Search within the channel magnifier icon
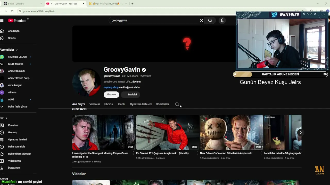The height and width of the screenshot is (185, 330). 177,104
